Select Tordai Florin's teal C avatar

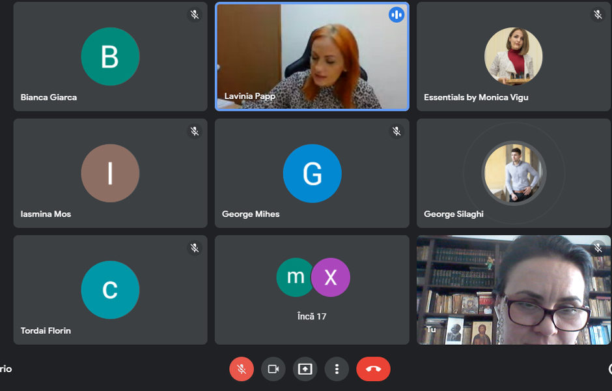point(110,289)
